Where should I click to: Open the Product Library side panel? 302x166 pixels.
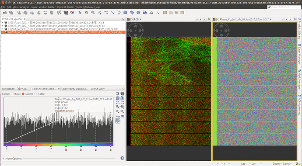299,29
